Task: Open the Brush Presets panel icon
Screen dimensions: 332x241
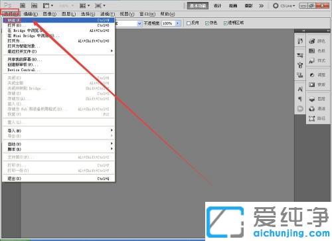Action: coord(300,55)
